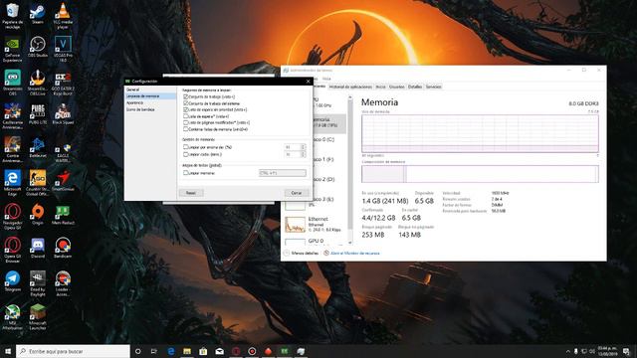Open Task View from the taskbar
637x358 pixels.
[154, 351]
